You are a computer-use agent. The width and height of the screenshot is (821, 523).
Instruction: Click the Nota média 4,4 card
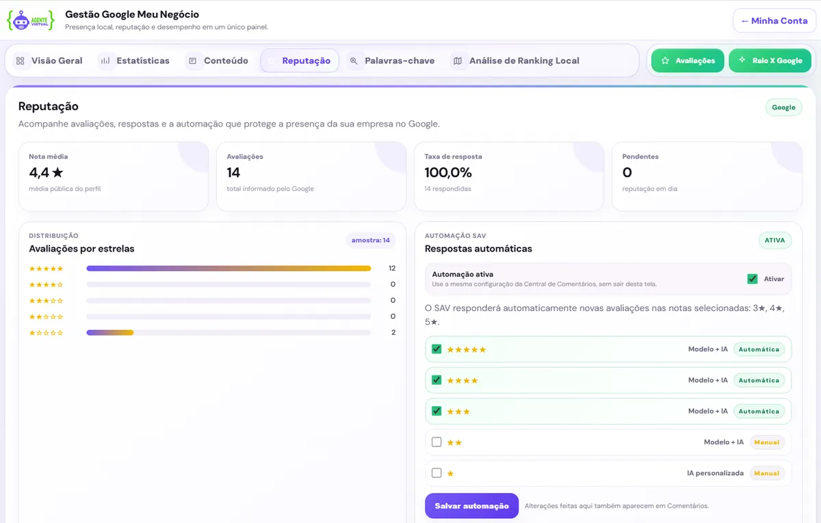pyautogui.click(x=114, y=176)
